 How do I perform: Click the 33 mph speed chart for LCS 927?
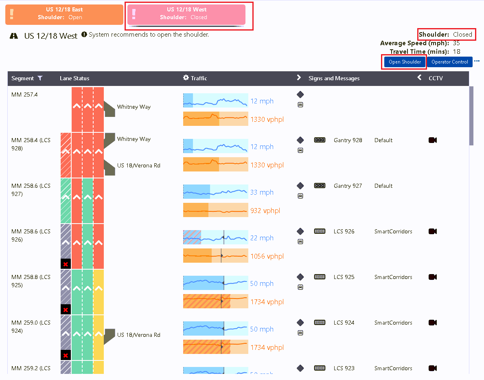click(215, 191)
